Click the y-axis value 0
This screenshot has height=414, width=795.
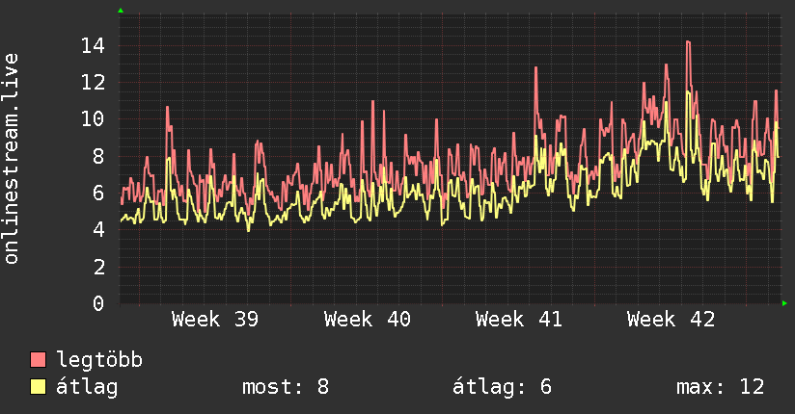[x=98, y=303]
